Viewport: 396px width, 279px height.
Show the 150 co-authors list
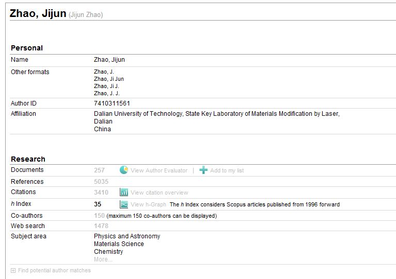coord(99,216)
